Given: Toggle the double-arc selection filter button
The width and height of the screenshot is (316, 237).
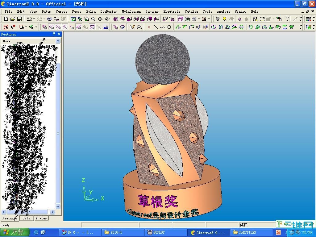Looking at the screenshot, I should click(x=65, y=27).
